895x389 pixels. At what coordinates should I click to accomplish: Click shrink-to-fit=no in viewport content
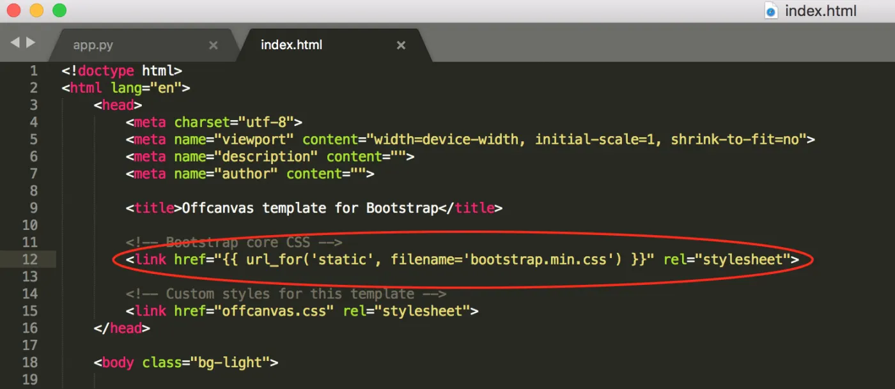pos(735,139)
